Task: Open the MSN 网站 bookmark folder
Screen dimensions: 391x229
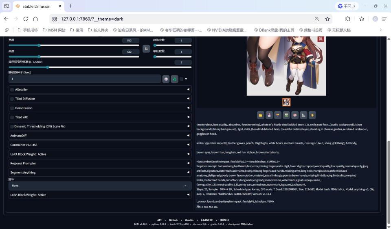Action: click(54, 30)
